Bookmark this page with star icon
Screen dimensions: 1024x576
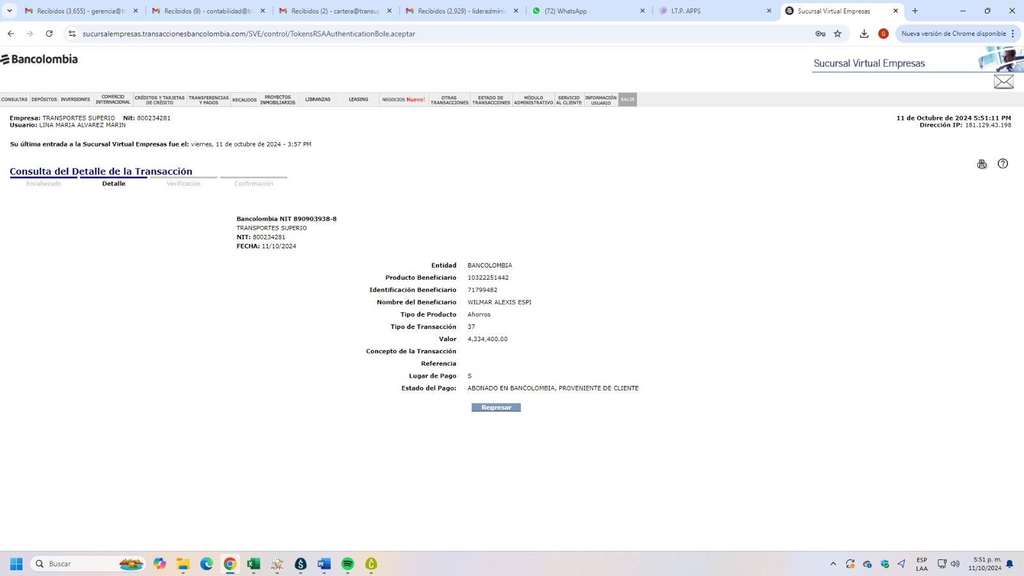838,34
